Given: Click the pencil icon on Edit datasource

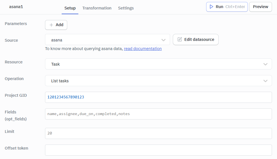Looking at the screenshot, I should 180,39.
